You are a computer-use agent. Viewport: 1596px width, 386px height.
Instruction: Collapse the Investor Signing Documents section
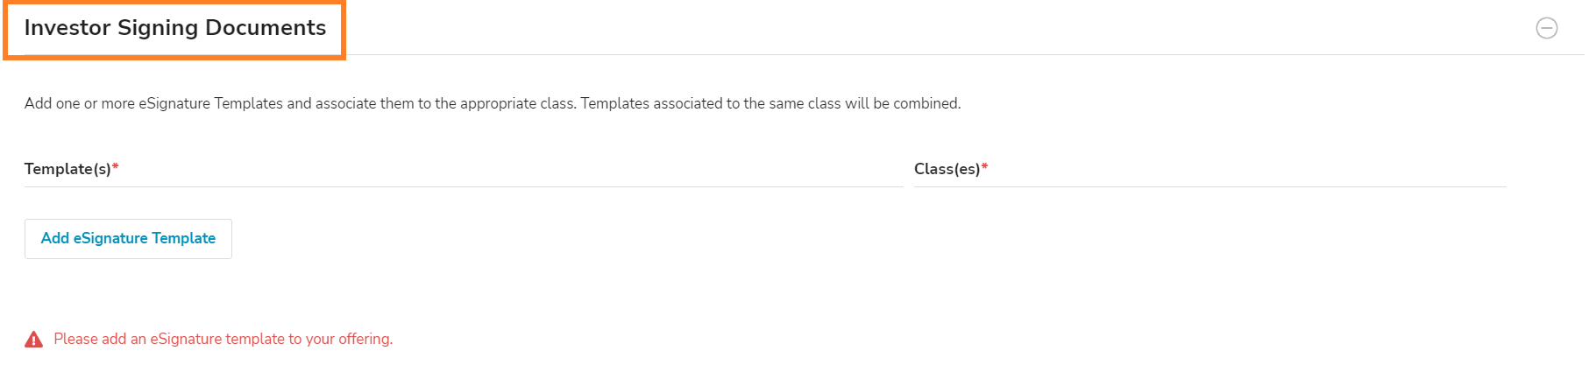tap(1547, 28)
